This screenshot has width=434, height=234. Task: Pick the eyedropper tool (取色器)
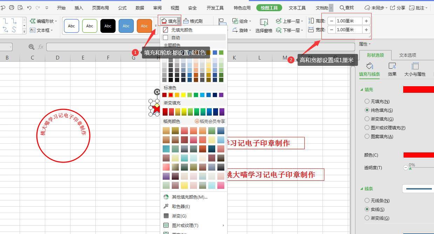tap(166, 206)
